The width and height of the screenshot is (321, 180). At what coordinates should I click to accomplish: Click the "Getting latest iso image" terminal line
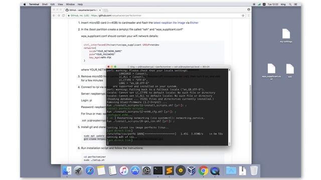[x=138, y=127]
